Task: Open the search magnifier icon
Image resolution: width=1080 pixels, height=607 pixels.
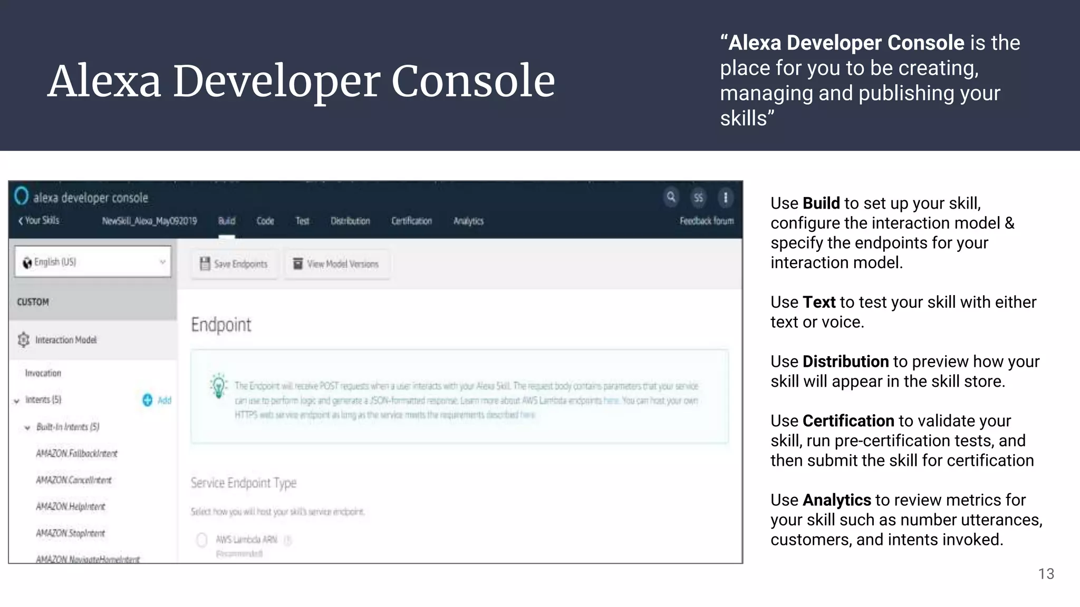Action: point(671,197)
